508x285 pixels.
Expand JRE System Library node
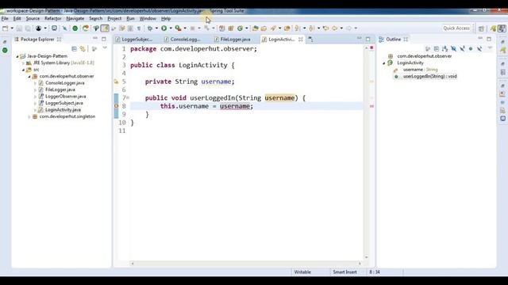[x=23, y=63]
